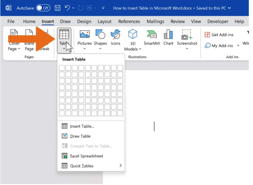This screenshot has height=185, width=253.
Task: Expand the Shapes dropdown chevron
Action: (x=100, y=49)
